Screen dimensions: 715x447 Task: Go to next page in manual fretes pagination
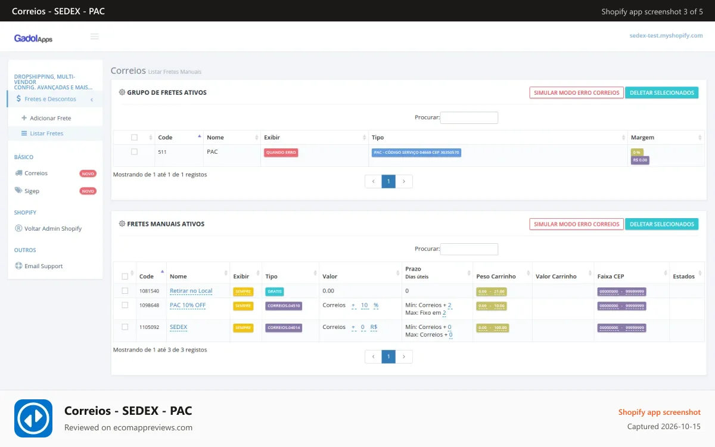point(404,356)
